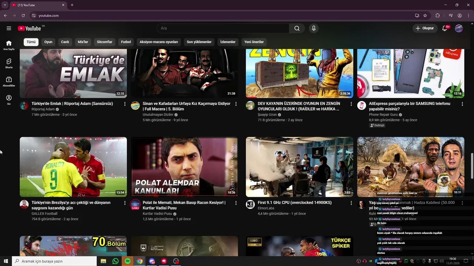Reload the page
Screen dimensions: 474x266
(x=23, y=16)
